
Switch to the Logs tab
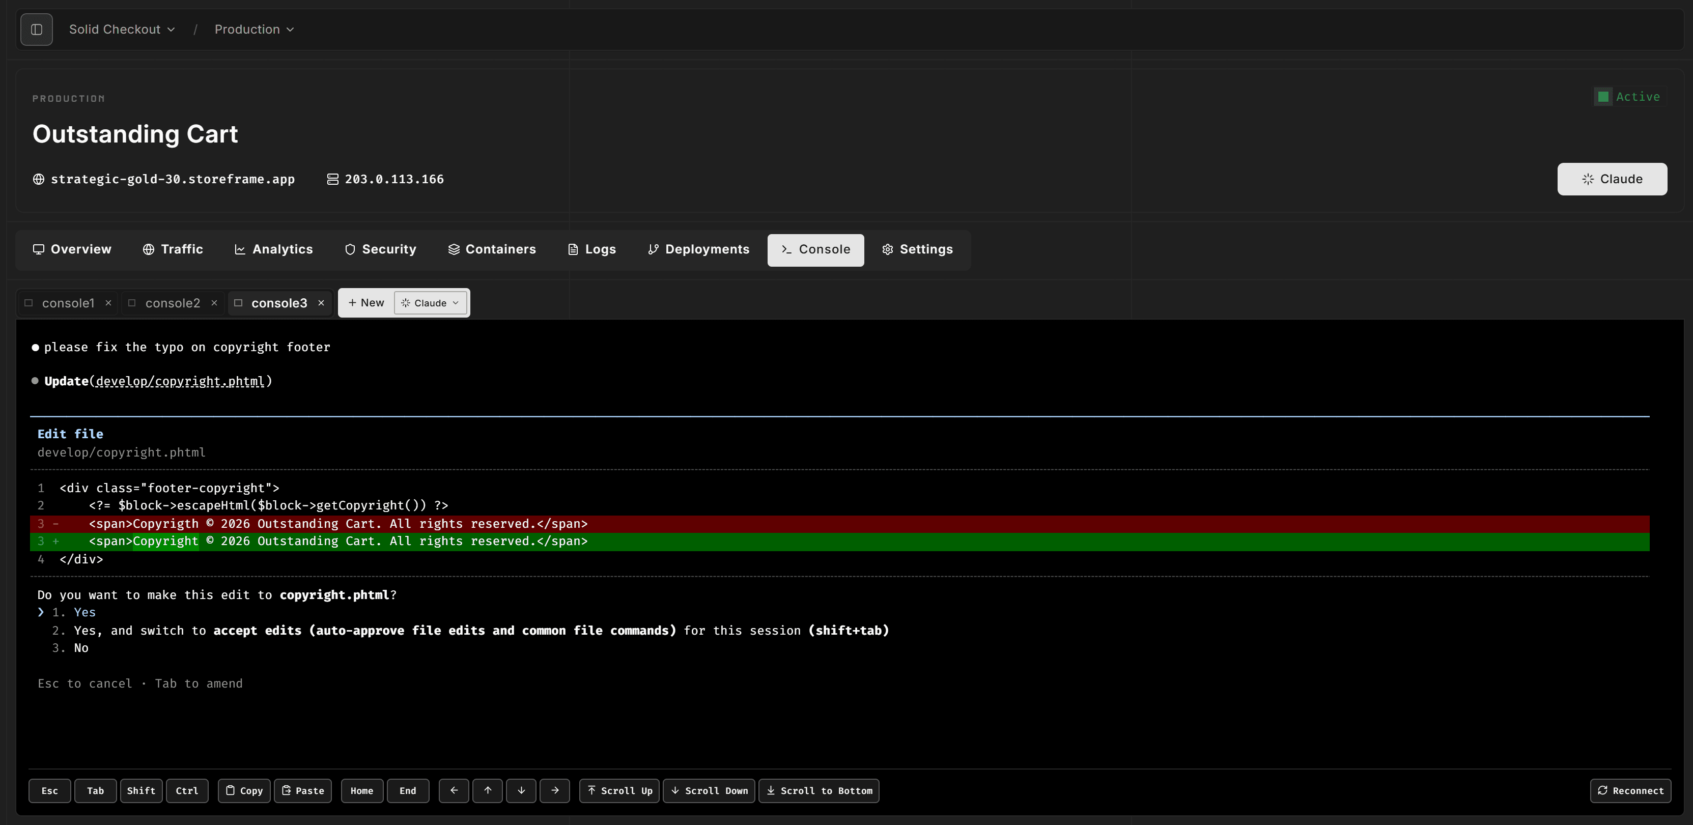(x=591, y=249)
